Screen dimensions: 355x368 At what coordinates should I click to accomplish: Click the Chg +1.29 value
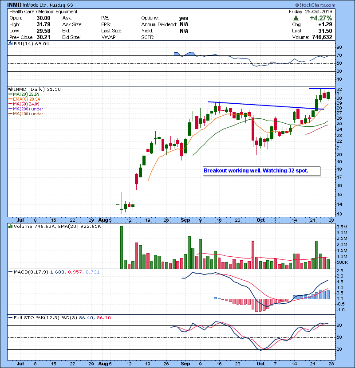pos(325,24)
